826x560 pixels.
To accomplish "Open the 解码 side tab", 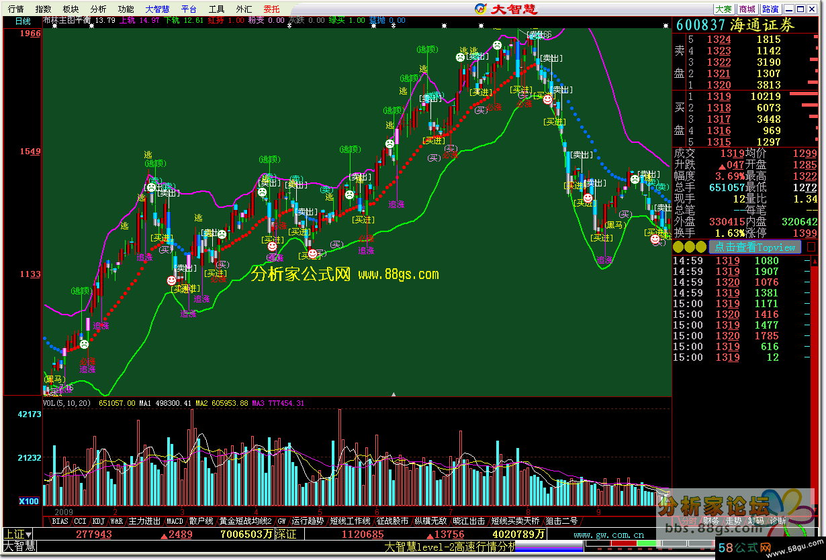I will coord(755,520).
